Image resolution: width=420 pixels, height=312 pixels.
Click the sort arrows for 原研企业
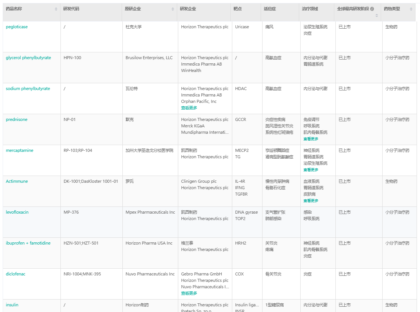pyautogui.click(x=173, y=9)
